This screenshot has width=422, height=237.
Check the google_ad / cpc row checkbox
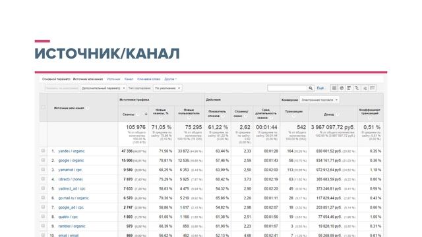(x=43, y=207)
